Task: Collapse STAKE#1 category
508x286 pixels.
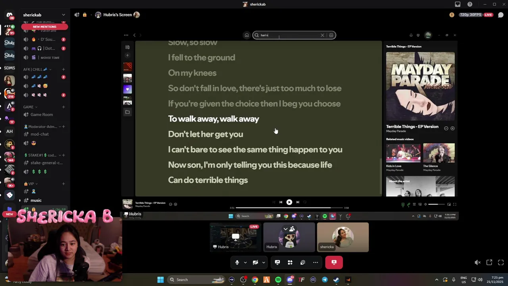Action: tap(42, 155)
